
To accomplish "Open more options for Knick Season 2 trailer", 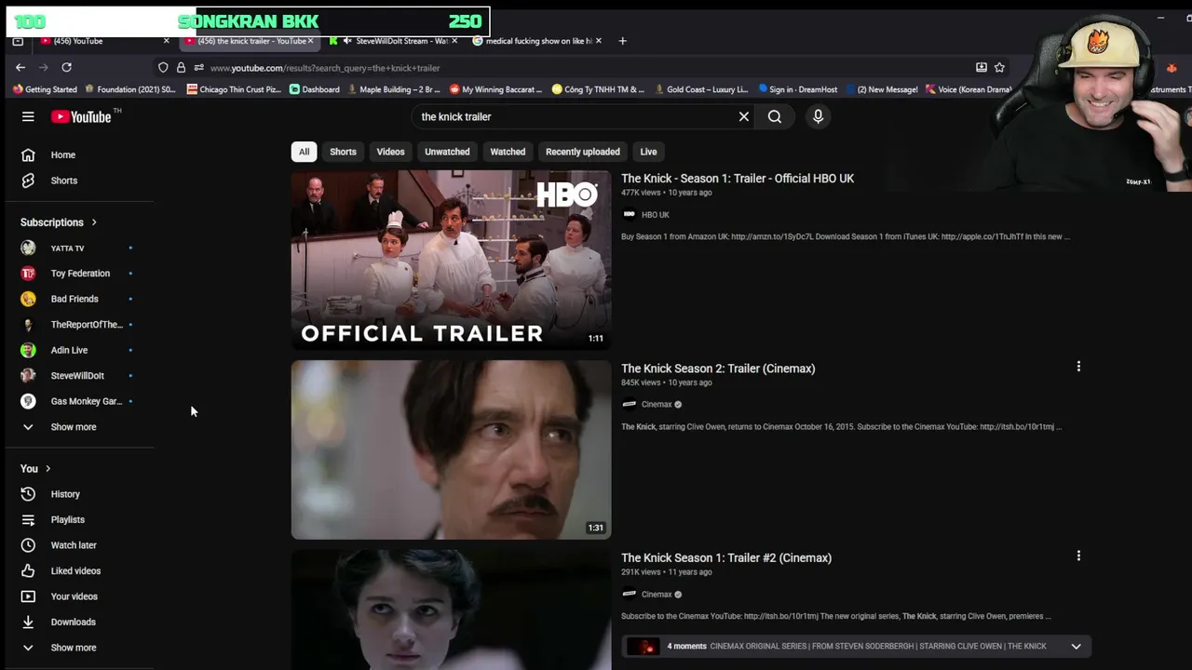I will pyautogui.click(x=1078, y=367).
